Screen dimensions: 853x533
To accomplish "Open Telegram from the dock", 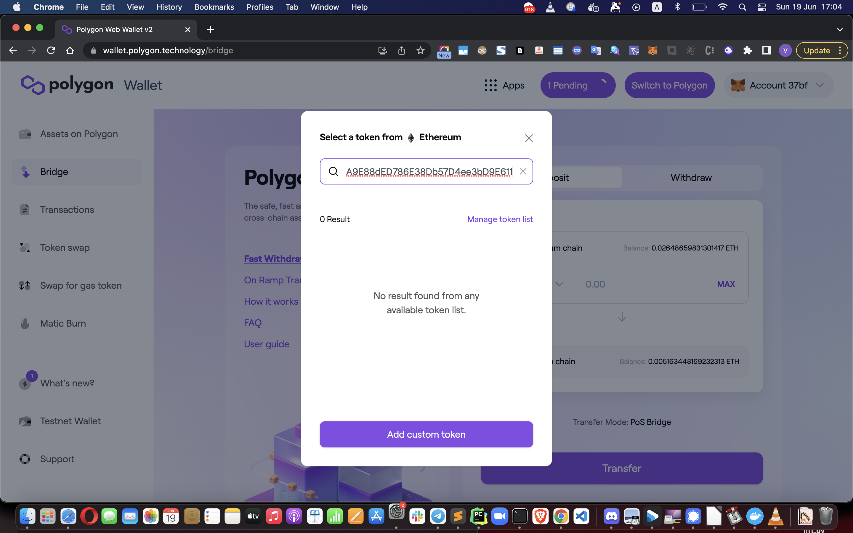I will click(x=438, y=516).
